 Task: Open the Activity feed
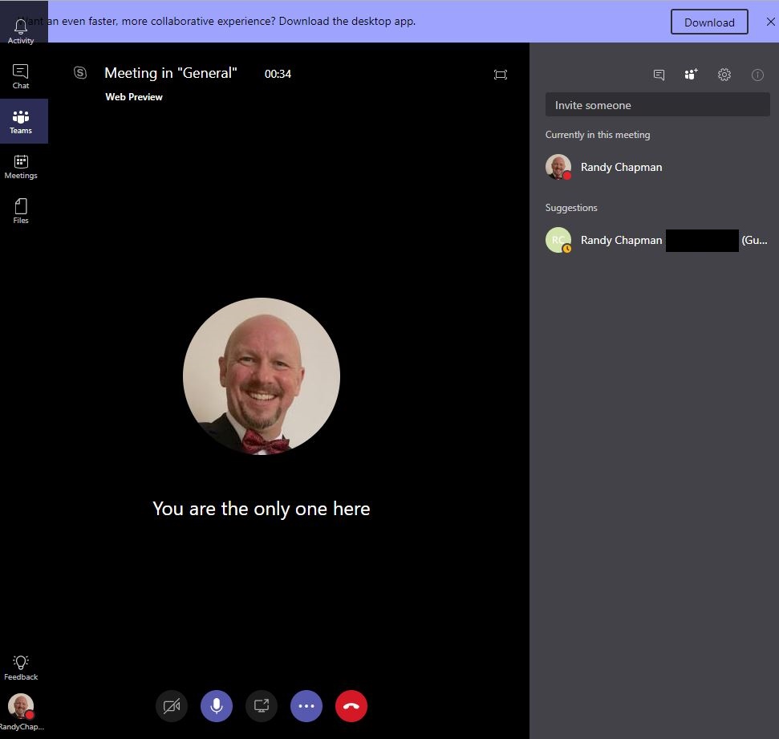tap(21, 31)
